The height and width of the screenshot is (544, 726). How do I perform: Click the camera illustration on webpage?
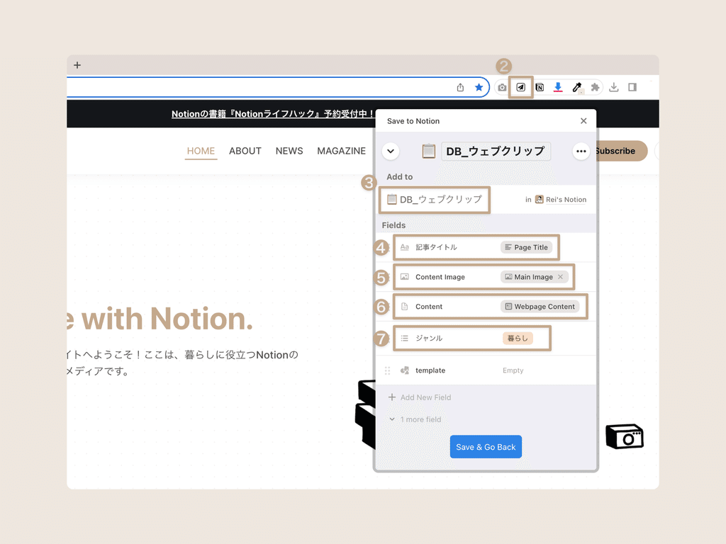(x=625, y=436)
